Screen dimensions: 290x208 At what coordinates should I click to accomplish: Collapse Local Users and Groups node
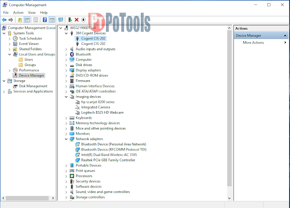click(10, 54)
